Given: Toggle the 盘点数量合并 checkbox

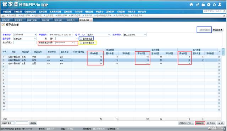Looking at the screenshot, I should pyautogui.click(x=81, y=42).
